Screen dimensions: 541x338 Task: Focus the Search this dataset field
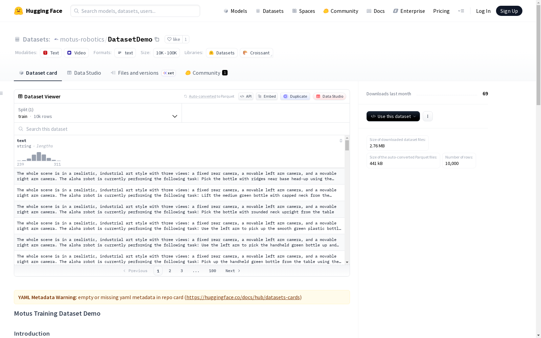click(x=182, y=129)
